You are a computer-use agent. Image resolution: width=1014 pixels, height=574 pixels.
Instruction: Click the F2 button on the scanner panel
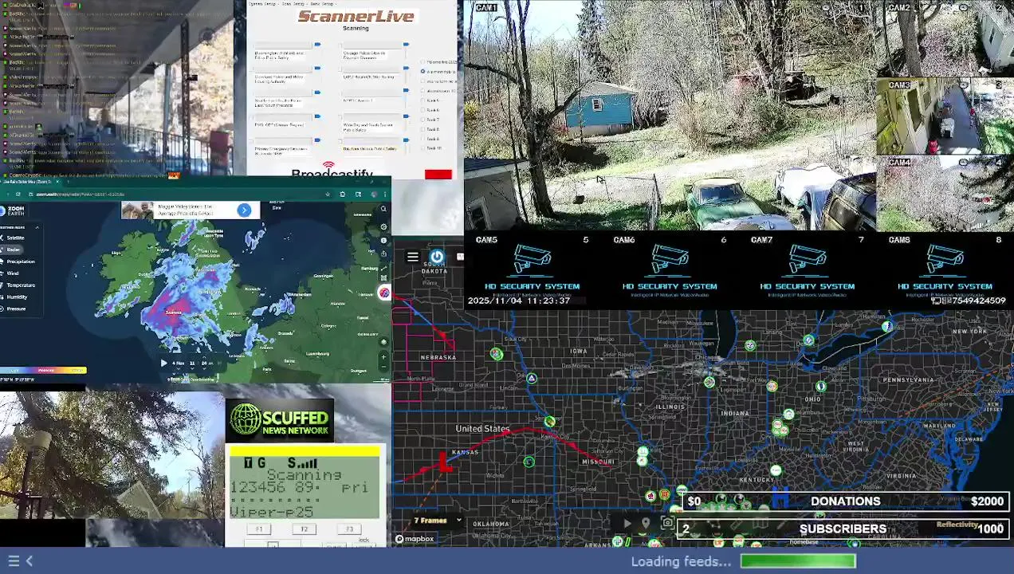[x=304, y=529]
